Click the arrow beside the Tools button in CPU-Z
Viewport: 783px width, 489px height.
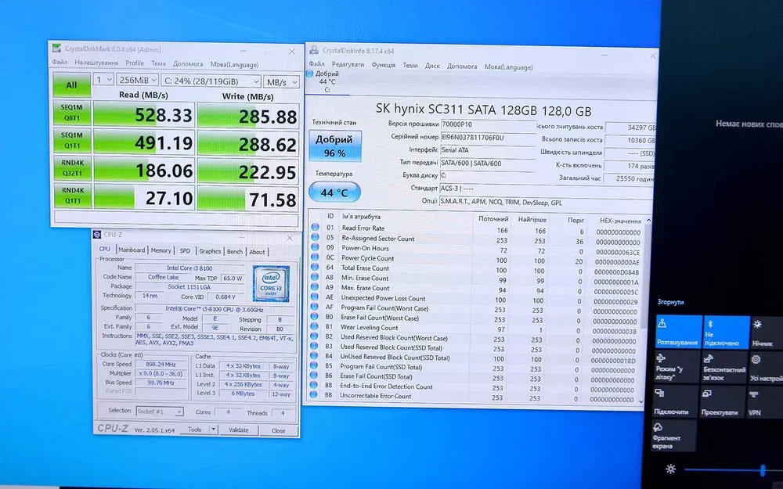(x=213, y=429)
